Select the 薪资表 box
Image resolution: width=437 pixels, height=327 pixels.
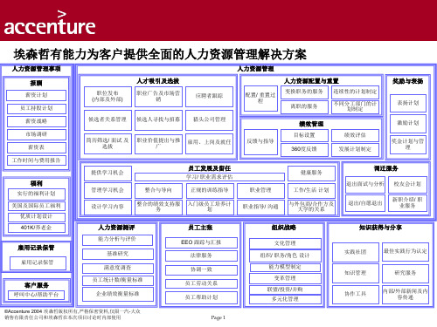click(37, 147)
